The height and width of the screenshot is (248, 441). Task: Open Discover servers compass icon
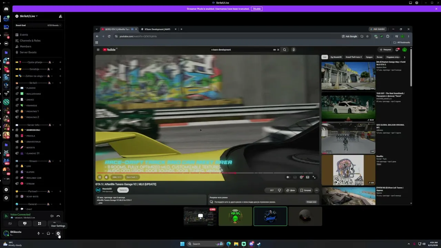tap(6, 198)
